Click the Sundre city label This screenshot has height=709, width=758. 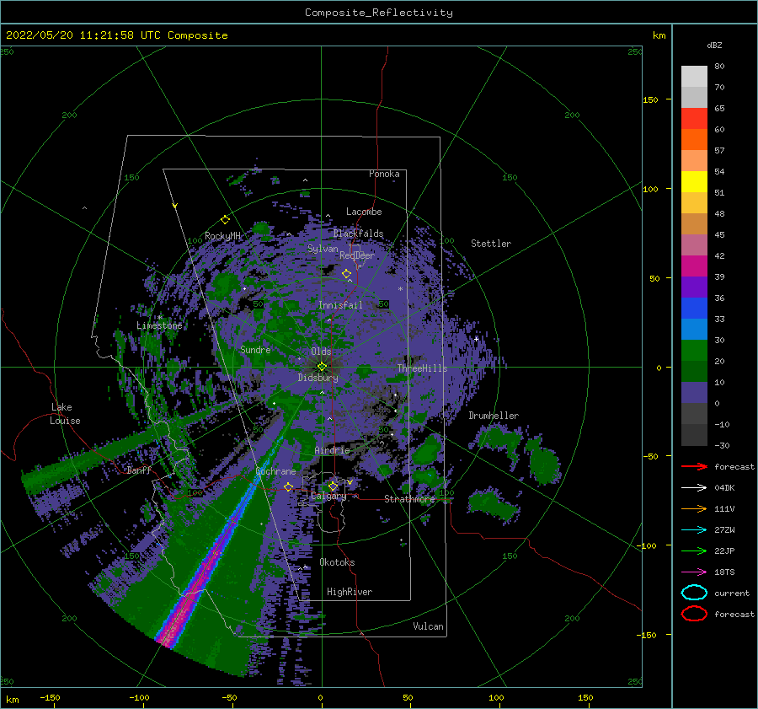[x=255, y=349]
